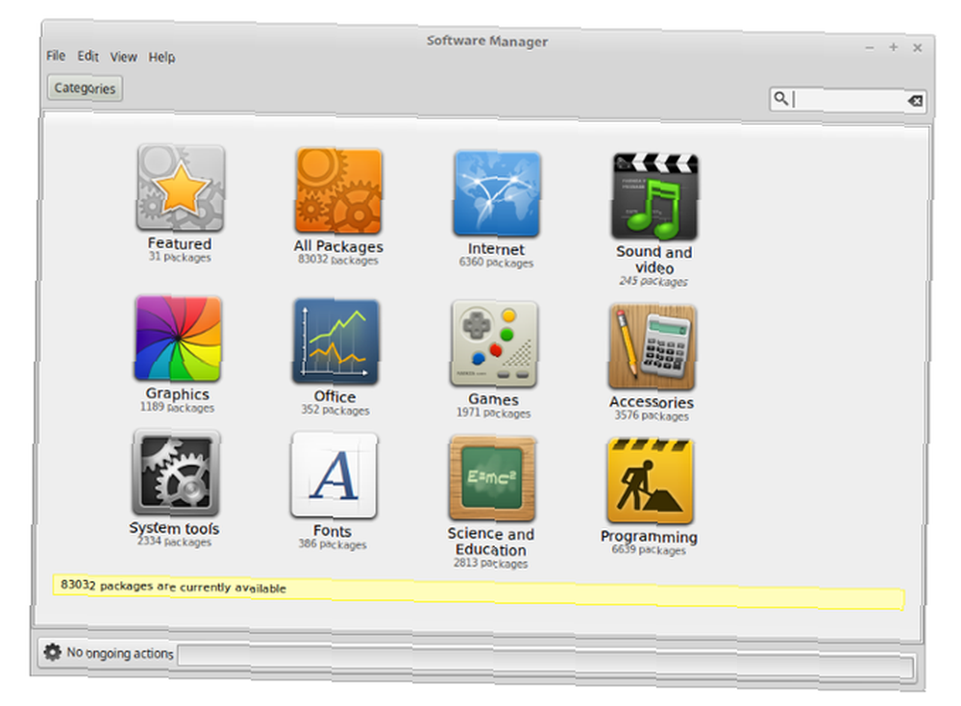Minimize the Software Manager window
The image size is (961, 706).
click(870, 47)
